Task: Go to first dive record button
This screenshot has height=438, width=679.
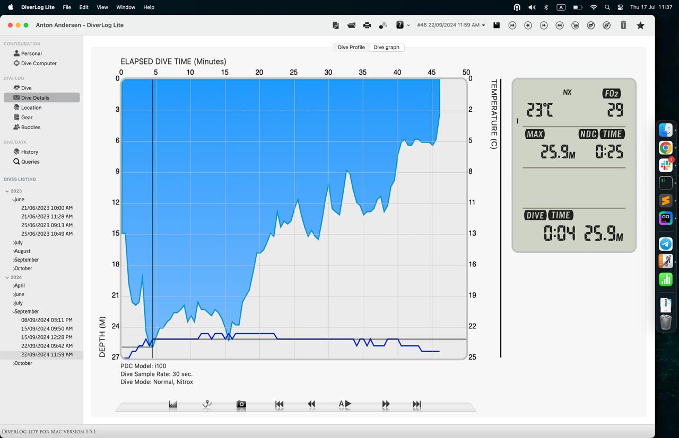Action: click(x=512, y=25)
